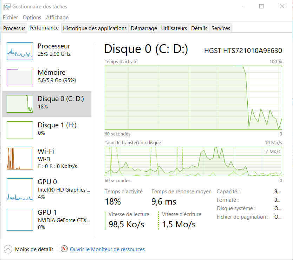Switch to Historique des applications tab
Image resolution: width=293 pixels, height=260 pixels.
coord(95,28)
